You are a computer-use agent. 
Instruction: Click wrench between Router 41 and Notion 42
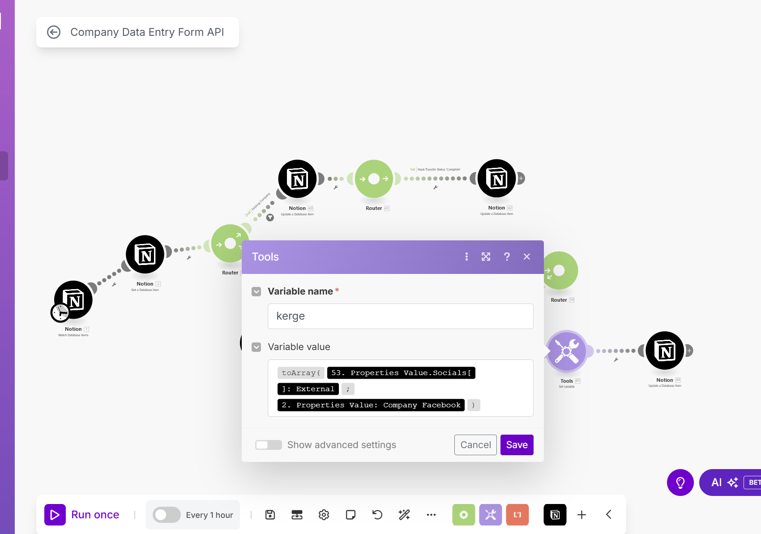[435, 188]
